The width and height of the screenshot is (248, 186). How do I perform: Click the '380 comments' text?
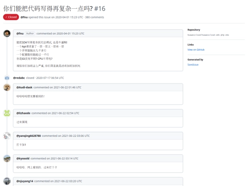95,17
